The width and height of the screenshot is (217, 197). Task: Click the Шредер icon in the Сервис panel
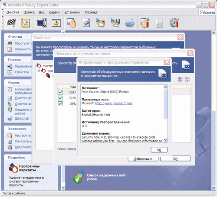pyautogui.click(x=10, y=119)
